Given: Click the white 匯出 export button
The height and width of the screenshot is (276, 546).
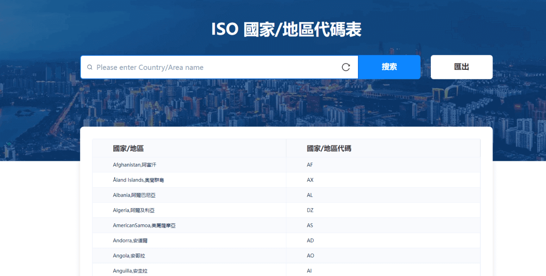Looking at the screenshot, I should point(461,67).
